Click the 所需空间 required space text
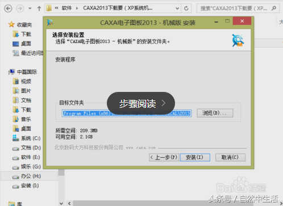This screenshot has width=283, height=206. 76,131
